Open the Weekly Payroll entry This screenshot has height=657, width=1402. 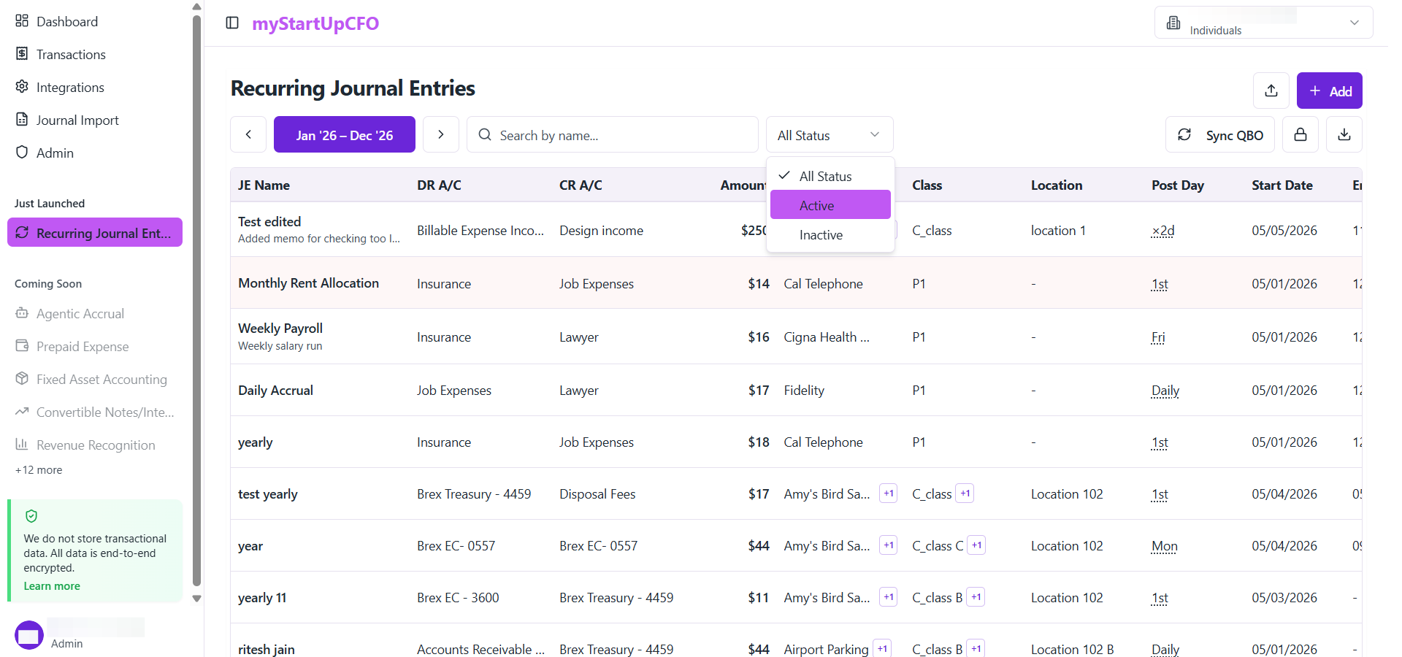[280, 328]
